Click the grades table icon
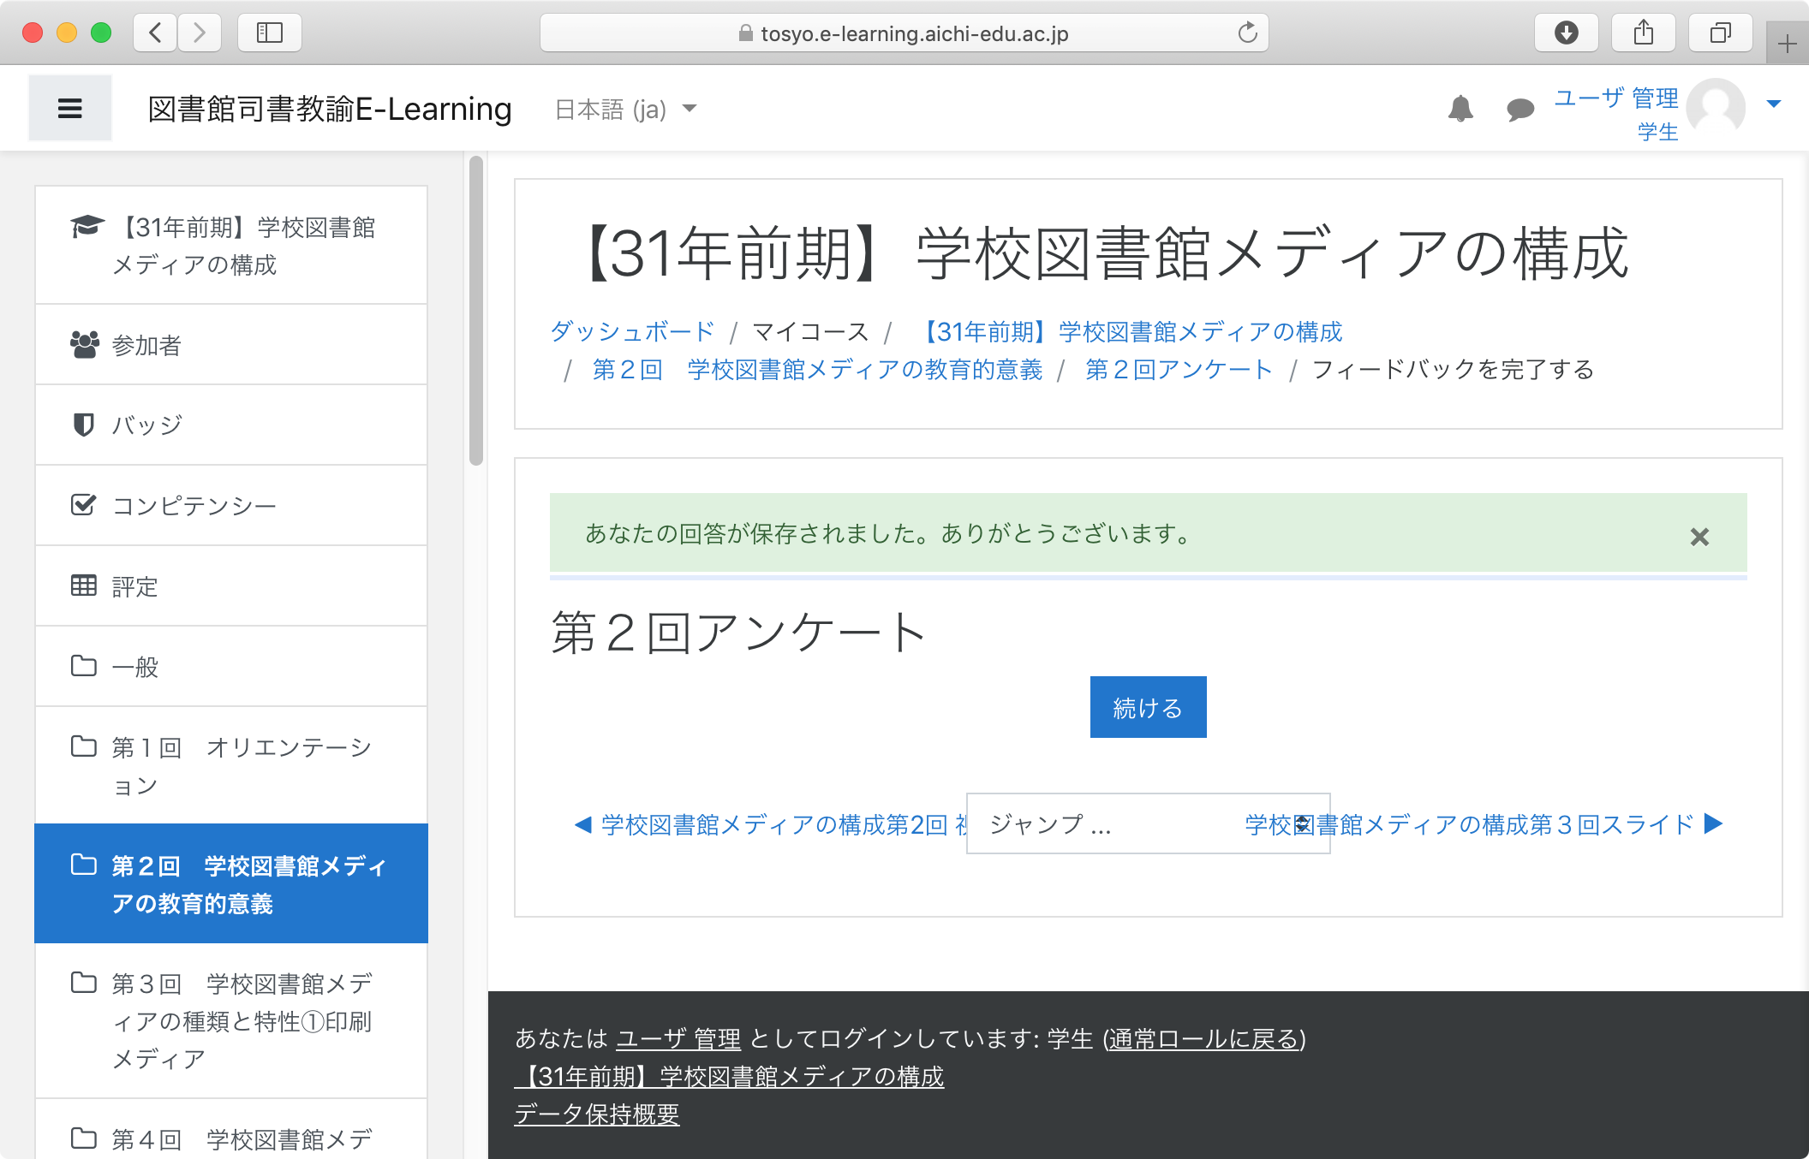 click(x=83, y=585)
